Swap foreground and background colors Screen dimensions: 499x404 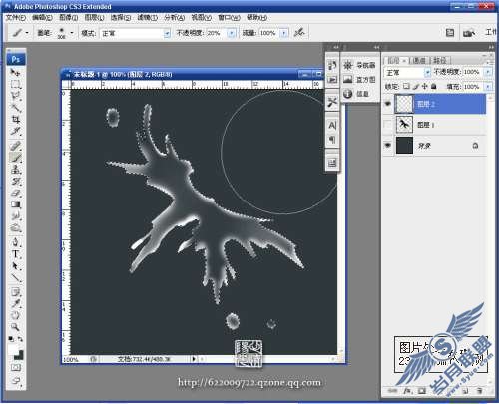(x=20, y=339)
